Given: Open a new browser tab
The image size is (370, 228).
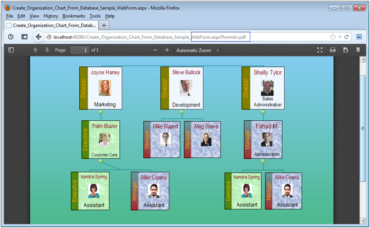Looking at the screenshot, I should tap(104, 25).
